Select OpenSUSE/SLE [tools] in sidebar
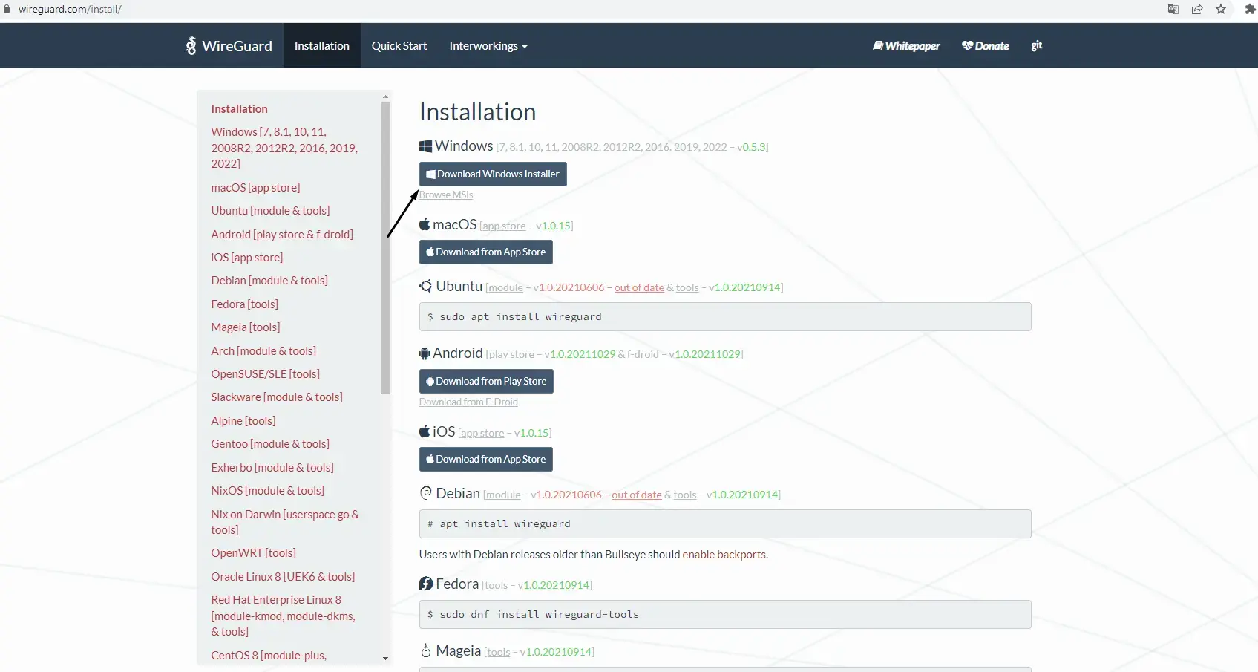1258x672 pixels. (266, 373)
